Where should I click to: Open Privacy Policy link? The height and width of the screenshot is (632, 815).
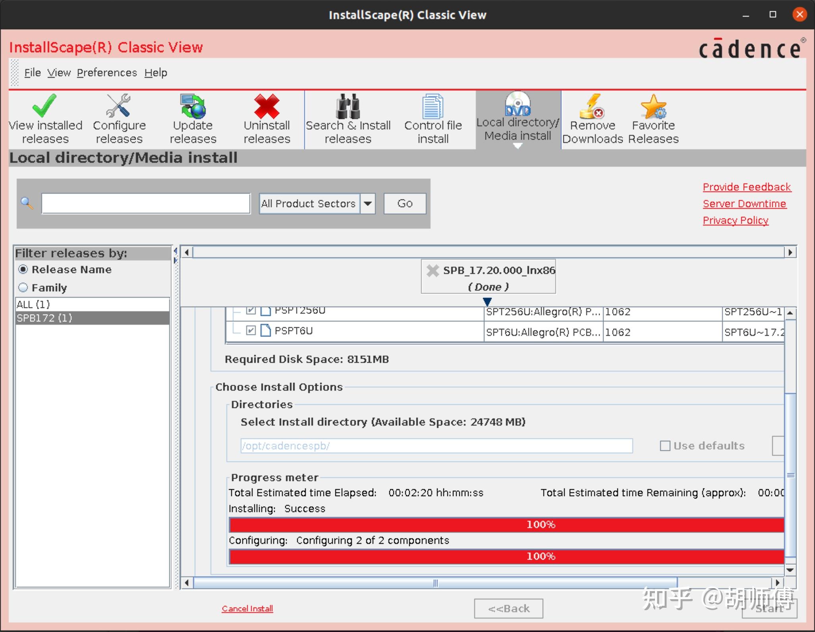coord(736,220)
